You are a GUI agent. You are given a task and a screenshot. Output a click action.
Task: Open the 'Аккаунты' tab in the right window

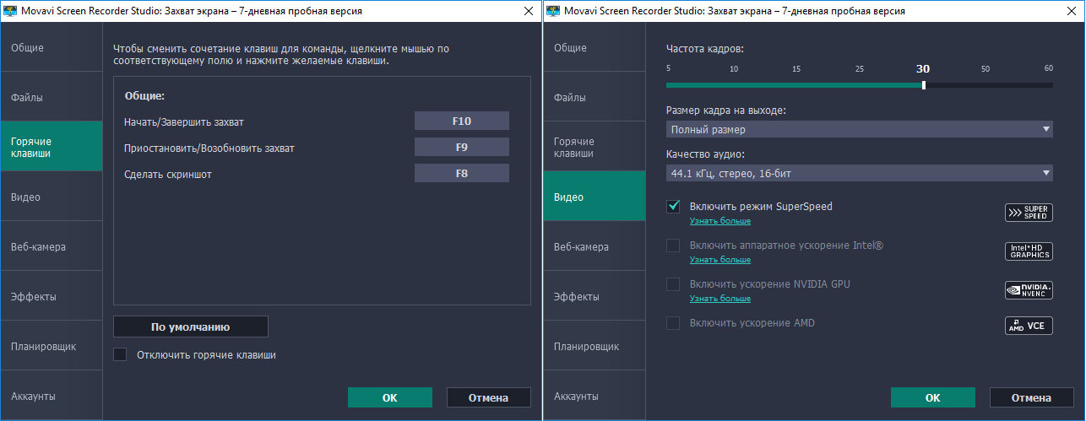click(595, 396)
